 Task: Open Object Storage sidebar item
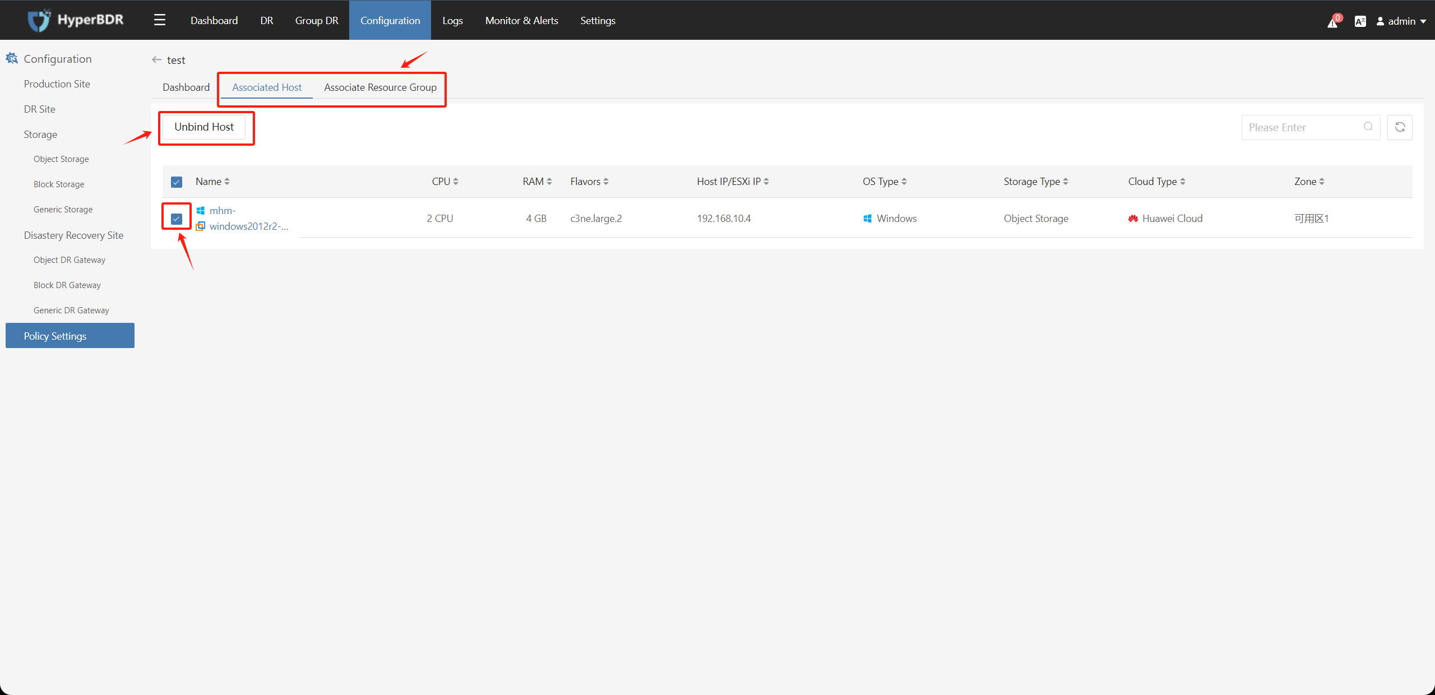[x=61, y=159]
